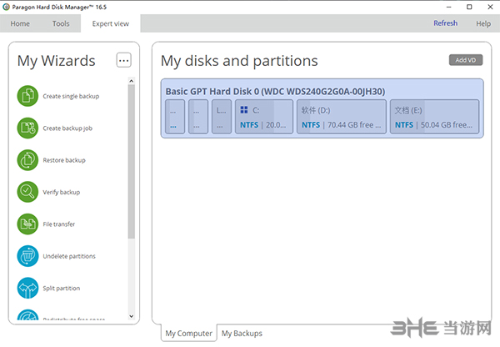Select the File transfer label
500x347 pixels.
[x=59, y=224]
